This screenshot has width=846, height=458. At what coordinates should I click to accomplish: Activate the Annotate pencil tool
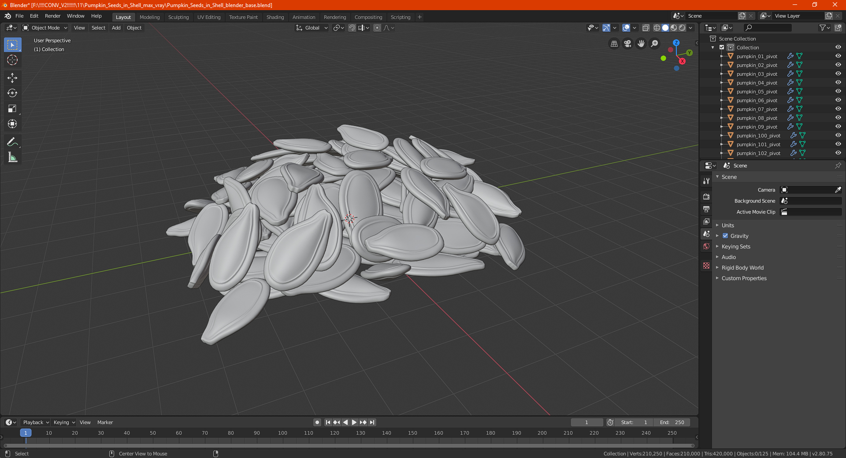(x=12, y=142)
